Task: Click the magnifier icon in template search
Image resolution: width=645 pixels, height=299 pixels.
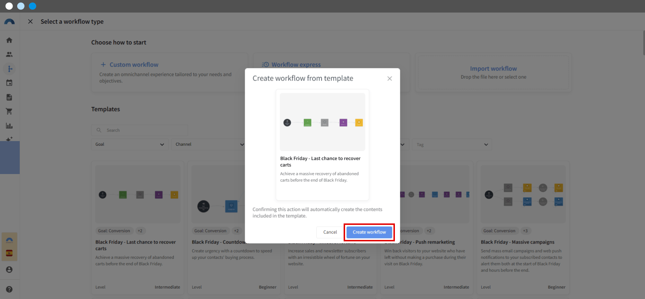Action: point(99,130)
